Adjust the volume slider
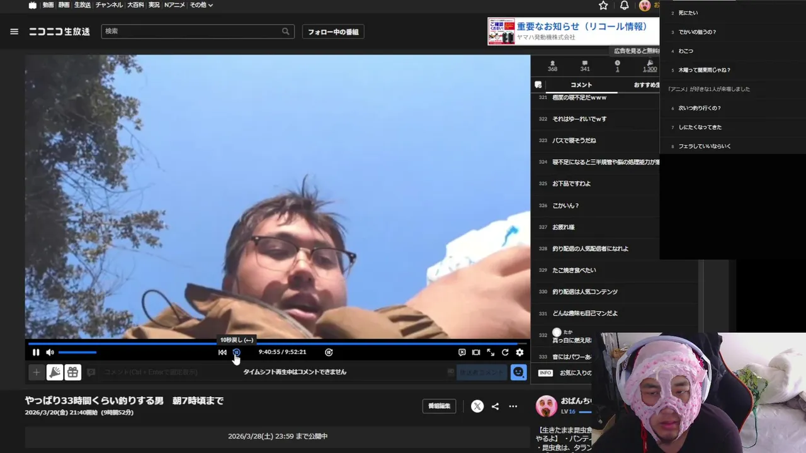The image size is (806, 453). click(77, 352)
